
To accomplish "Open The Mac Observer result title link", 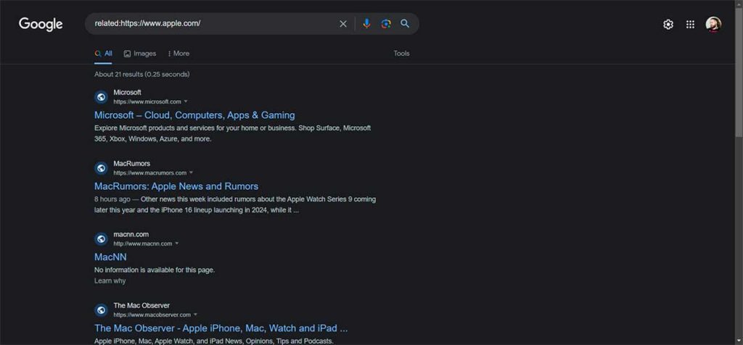I will click(x=221, y=328).
